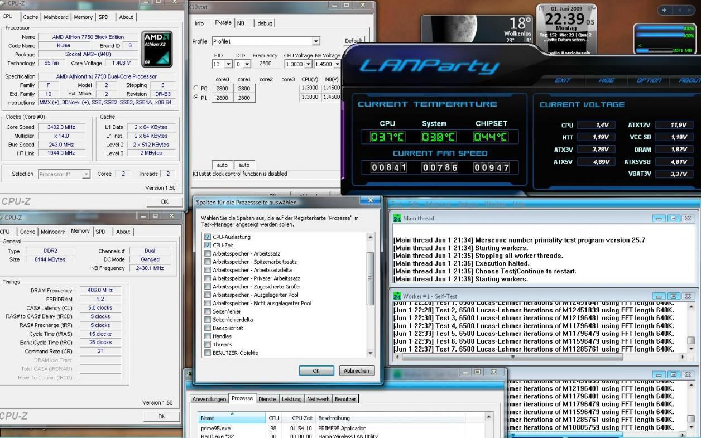Tick the Handles checkbox

coord(208,336)
